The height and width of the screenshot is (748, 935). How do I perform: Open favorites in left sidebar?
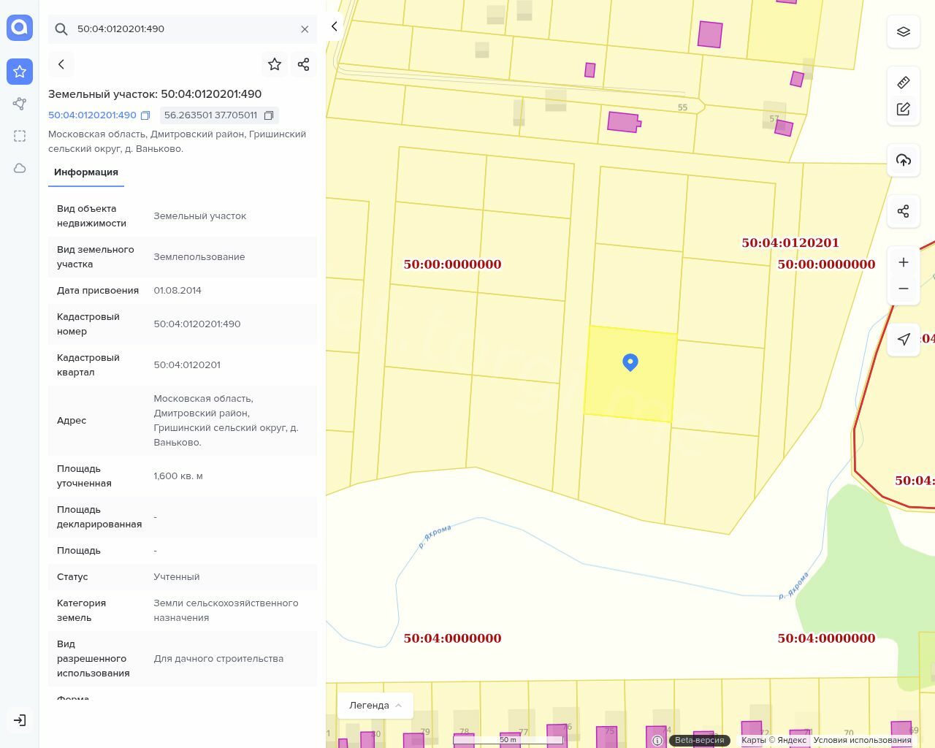click(x=20, y=72)
